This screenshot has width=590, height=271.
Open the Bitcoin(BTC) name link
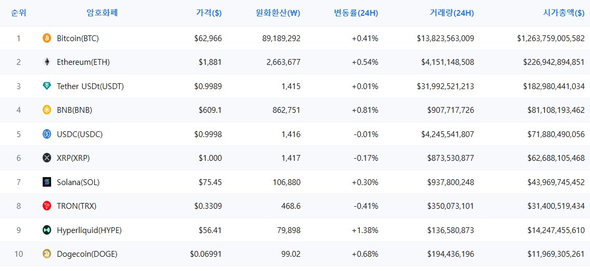78,38
